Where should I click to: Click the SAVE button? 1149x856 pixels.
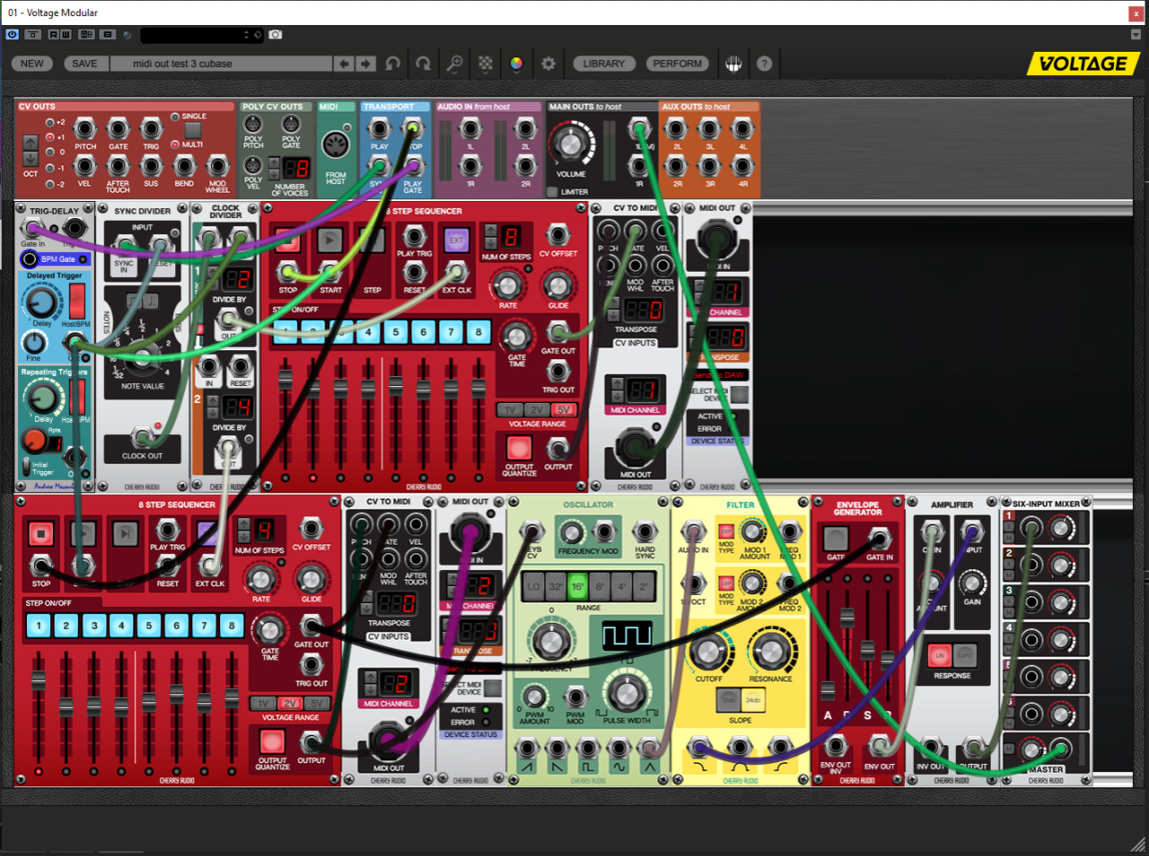pos(85,63)
